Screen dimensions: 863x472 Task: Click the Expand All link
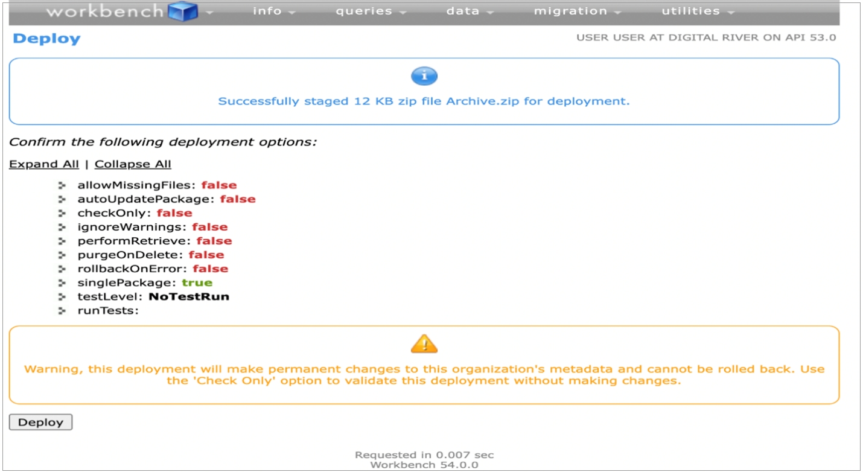coord(44,164)
